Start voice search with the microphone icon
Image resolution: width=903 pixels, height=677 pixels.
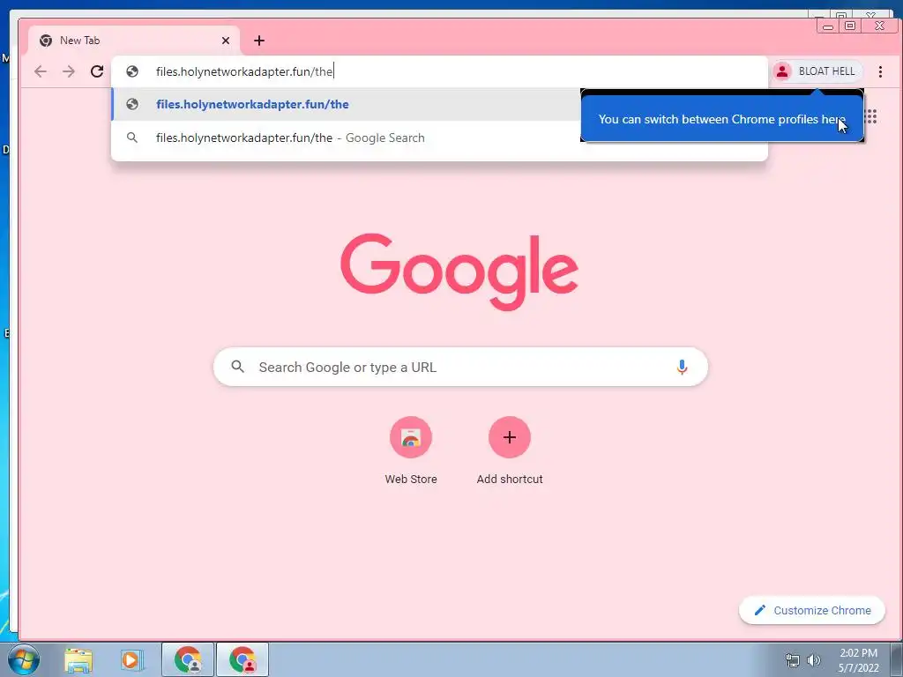pos(682,367)
